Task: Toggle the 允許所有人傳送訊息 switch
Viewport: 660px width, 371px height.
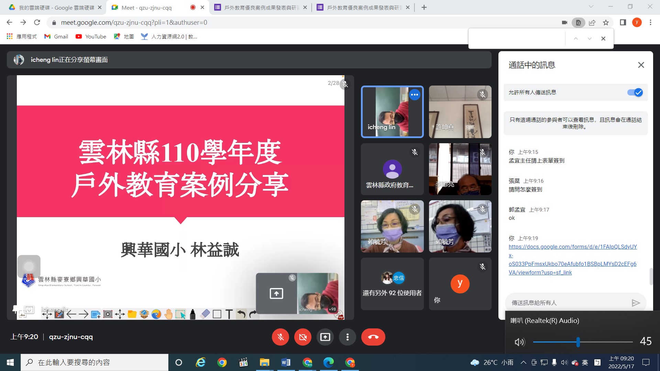Action: tap(635, 92)
